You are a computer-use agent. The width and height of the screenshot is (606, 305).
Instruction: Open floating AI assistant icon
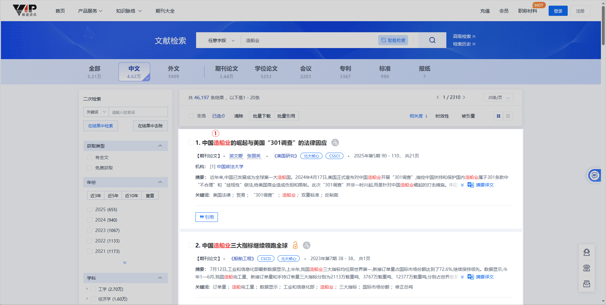tap(594, 175)
